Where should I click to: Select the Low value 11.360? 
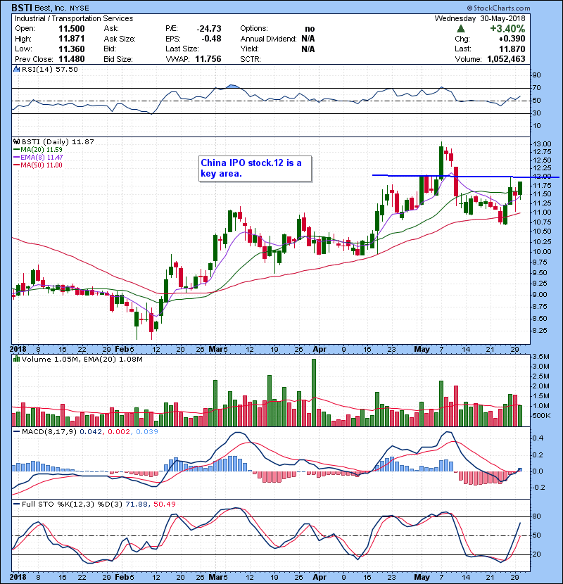tap(72, 49)
